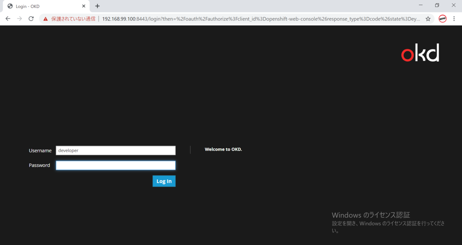462x245 pixels.
Task: Click the browser back arrow
Action: click(8, 18)
